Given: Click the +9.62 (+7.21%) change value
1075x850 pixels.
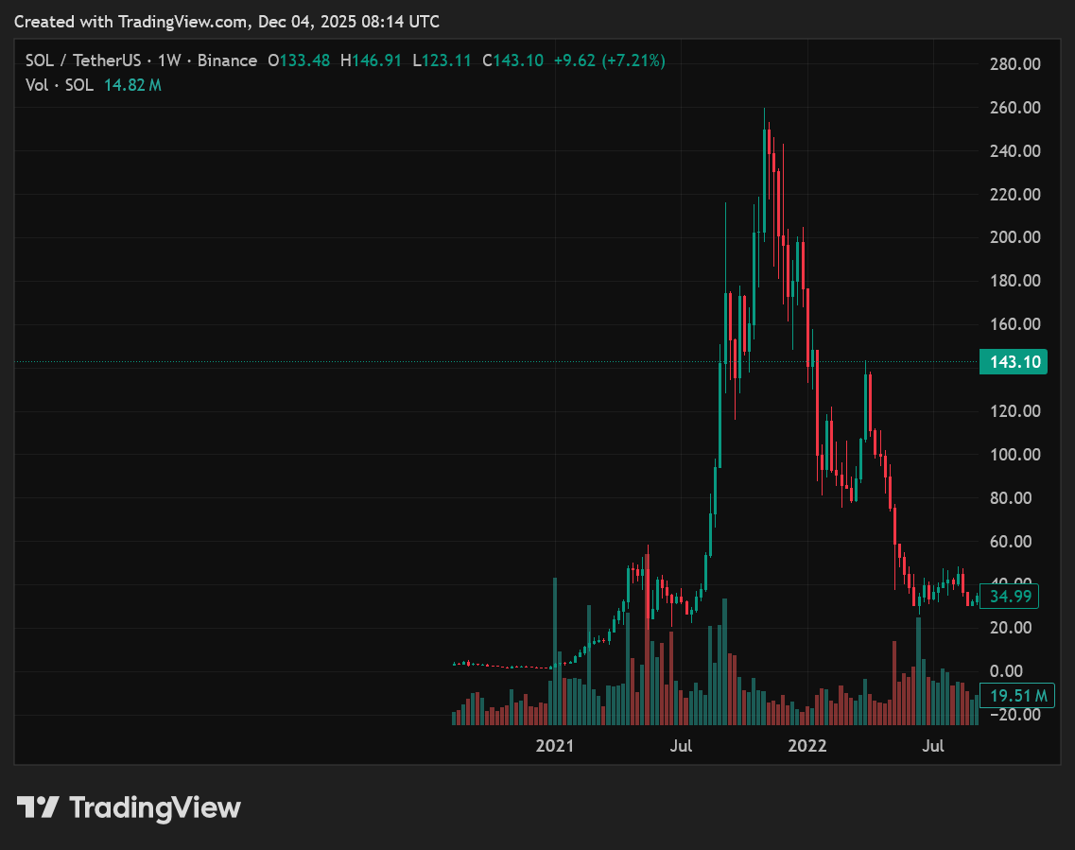Looking at the screenshot, I should pyautogui.click(x=609, y=61).
